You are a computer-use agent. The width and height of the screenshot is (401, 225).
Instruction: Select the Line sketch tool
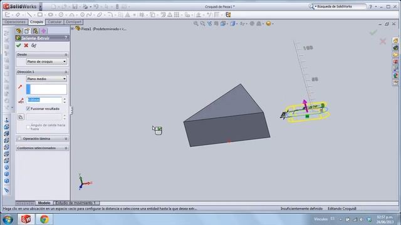coord(29,15)
